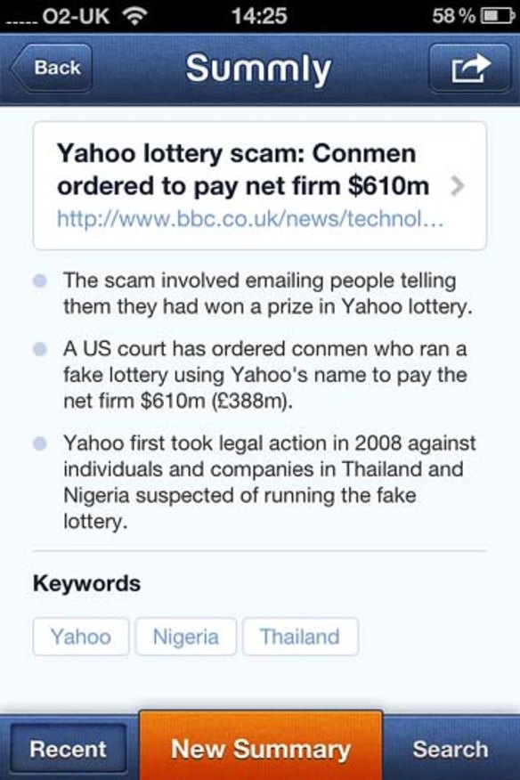Toggle the Thailand keyword filter
This screenshot has width=520, height=780.
tap(300, 637)
